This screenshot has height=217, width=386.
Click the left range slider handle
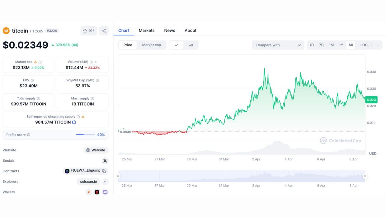118,176
